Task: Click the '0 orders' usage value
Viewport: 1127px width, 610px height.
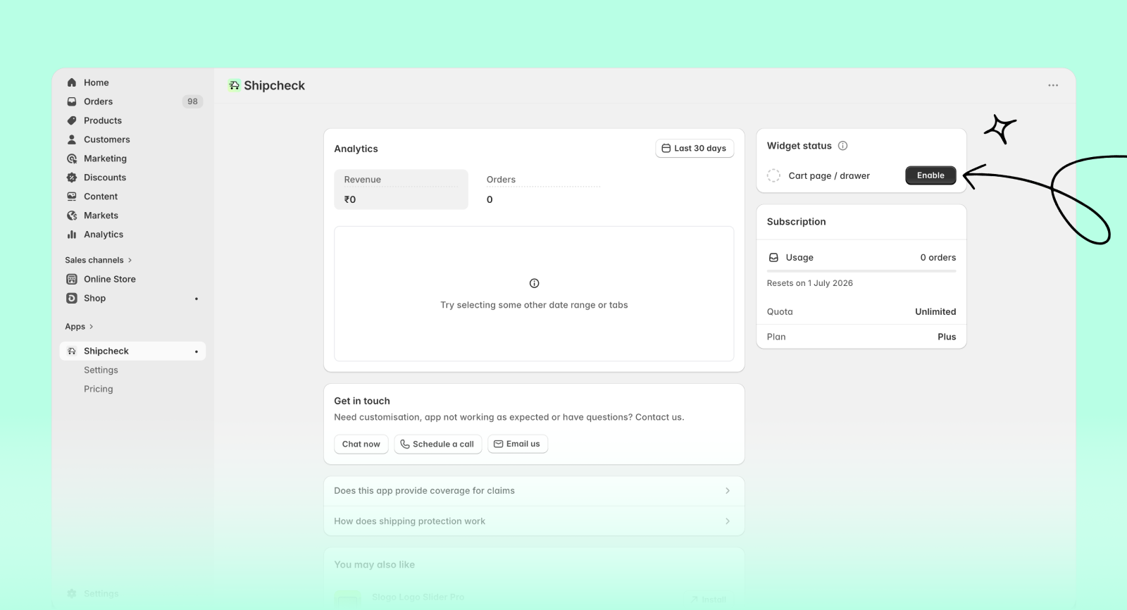Action: [x=938, y=258]
